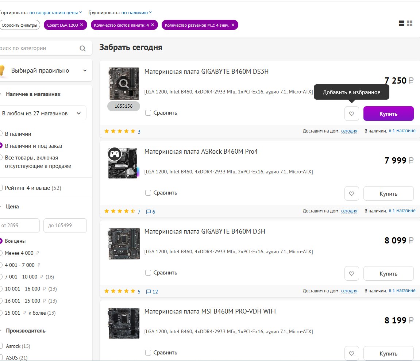Open star rating of GIGABYTE B460M D3H

pos(120,291)
